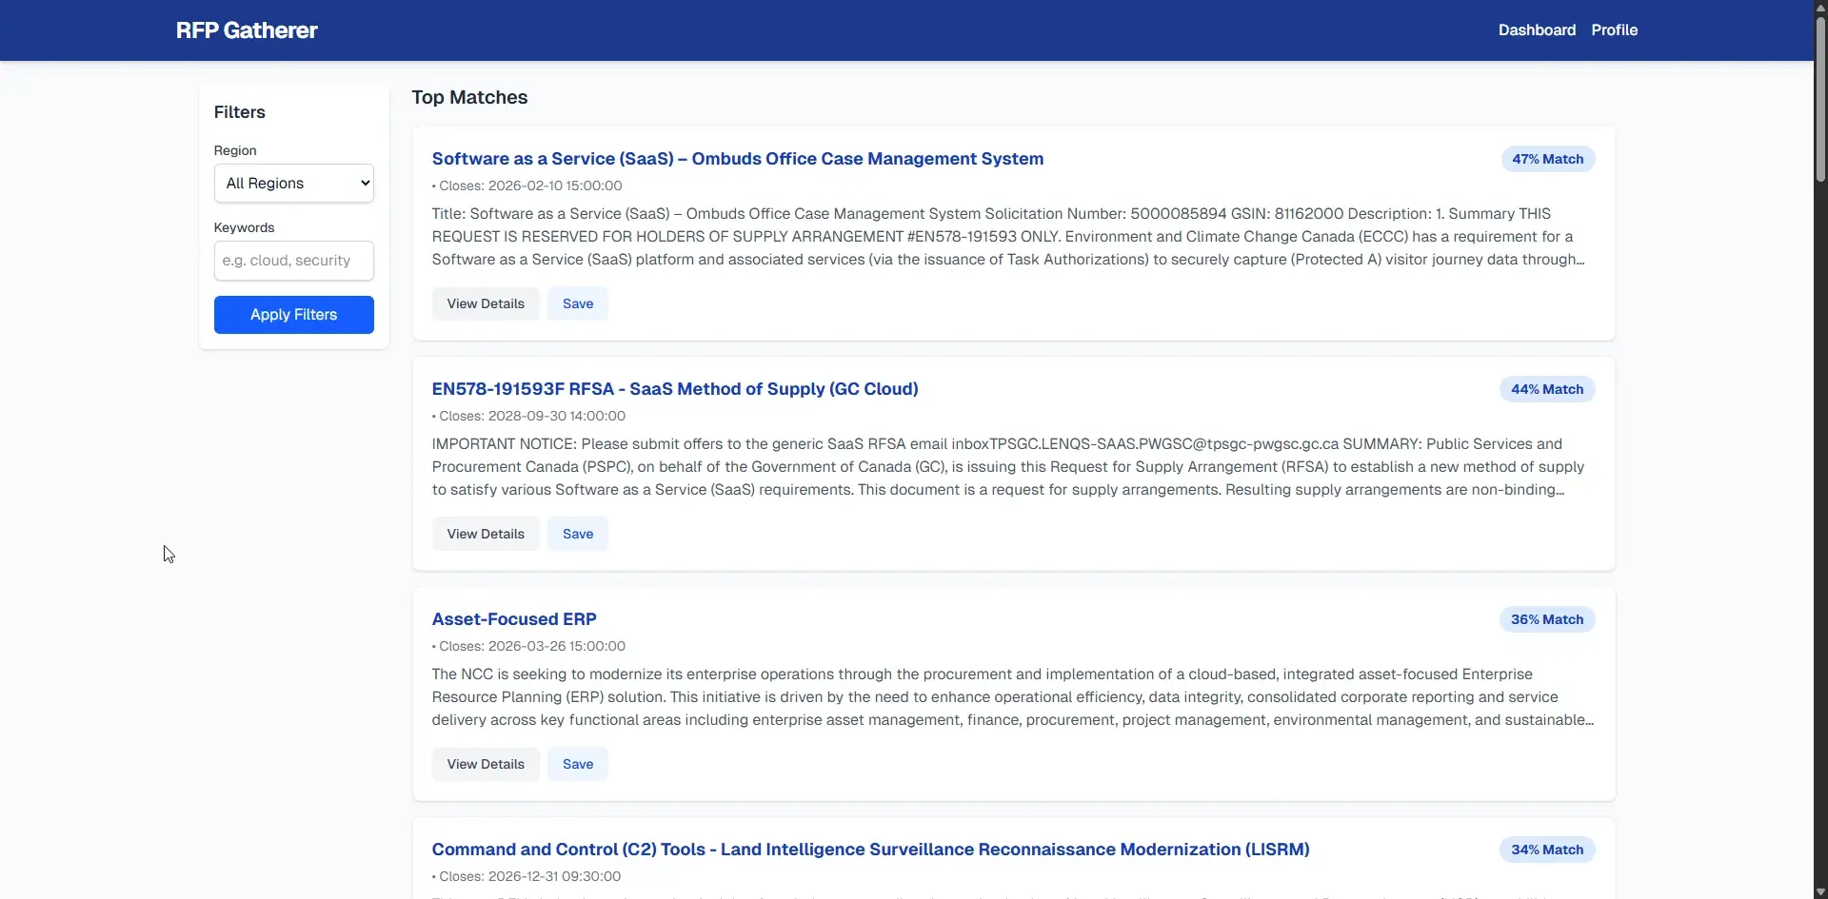
Task: Click the RFP Gatherer logo
Action: point(247,30)
